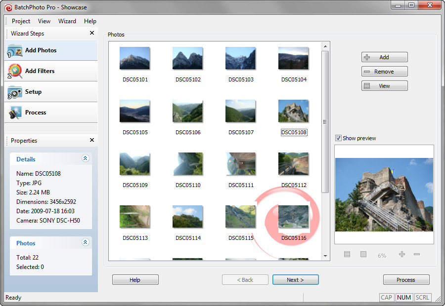Click the Name: DSC05108 detail line
Viewport: 445px width, 306px height.
click(39, 174)
